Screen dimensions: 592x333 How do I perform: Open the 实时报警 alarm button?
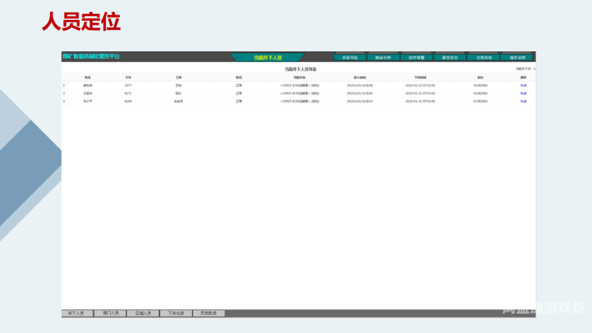[417, 57]
